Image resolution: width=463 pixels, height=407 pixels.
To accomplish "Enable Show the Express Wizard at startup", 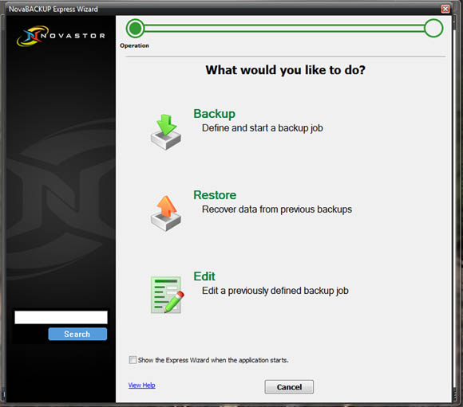I will pyautogui.click(x=133, y=360).
